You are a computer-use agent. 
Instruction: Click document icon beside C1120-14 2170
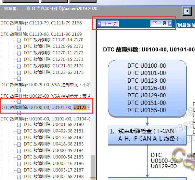[x=19, y=40]
